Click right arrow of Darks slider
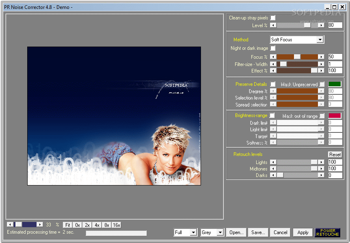The image size is (350, 243). click(321, 175)
